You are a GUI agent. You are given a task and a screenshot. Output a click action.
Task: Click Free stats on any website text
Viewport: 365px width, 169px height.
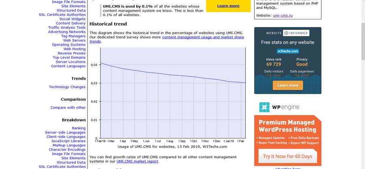288,42
